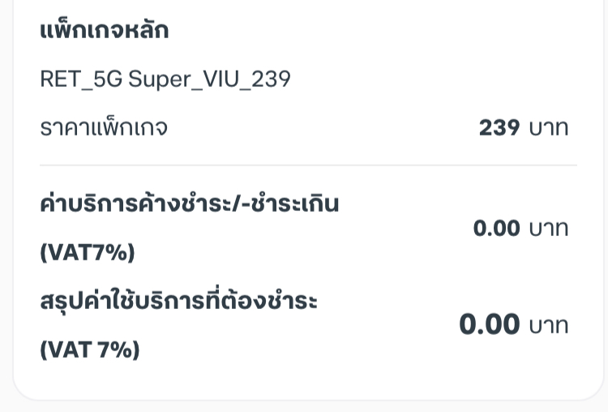This screenshot has width=608, height=412.
Task: Select the สรุปค่าใช้บริการที่ต้องชำระ label
Action: click(178, 302)
